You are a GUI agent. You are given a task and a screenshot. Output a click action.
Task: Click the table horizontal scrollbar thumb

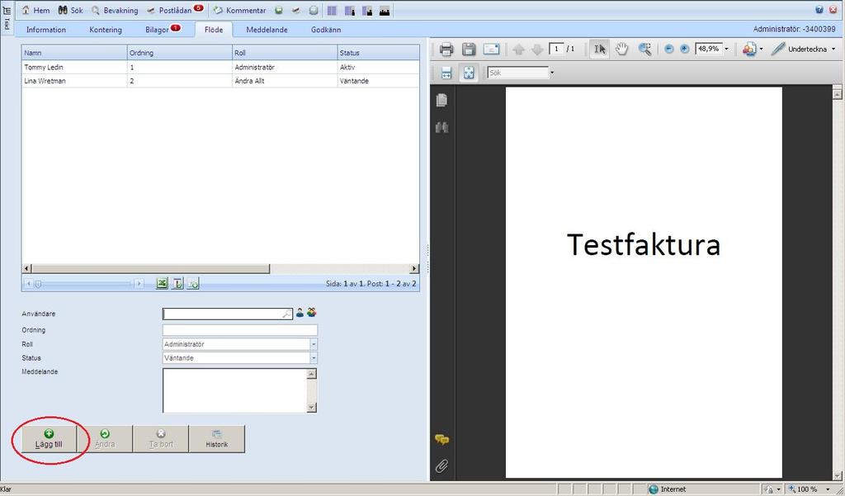(151, 268)
